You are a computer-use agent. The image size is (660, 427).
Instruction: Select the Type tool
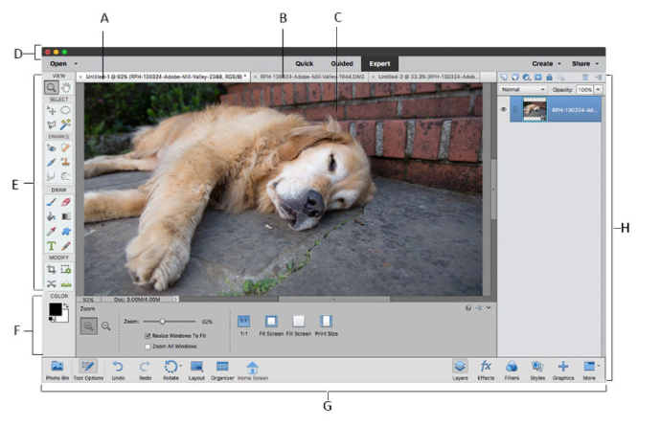click(52, 246)
